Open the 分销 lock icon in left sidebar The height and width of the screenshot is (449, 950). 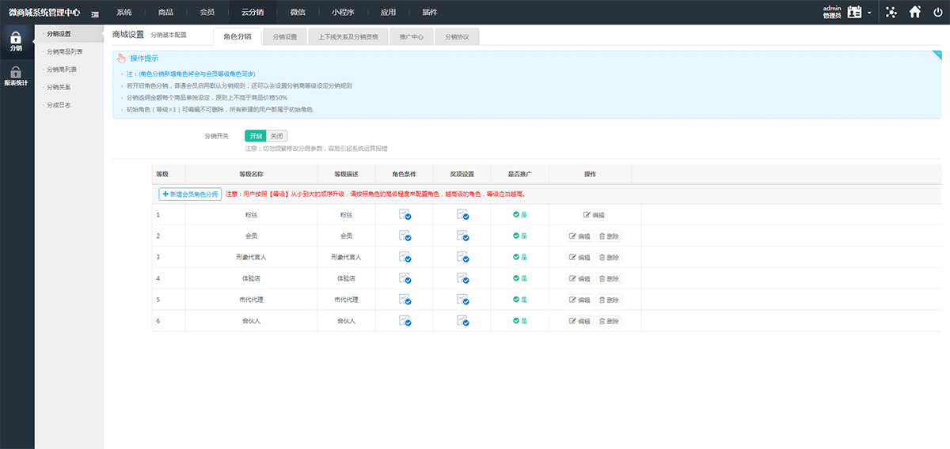(x=16, y=37)
